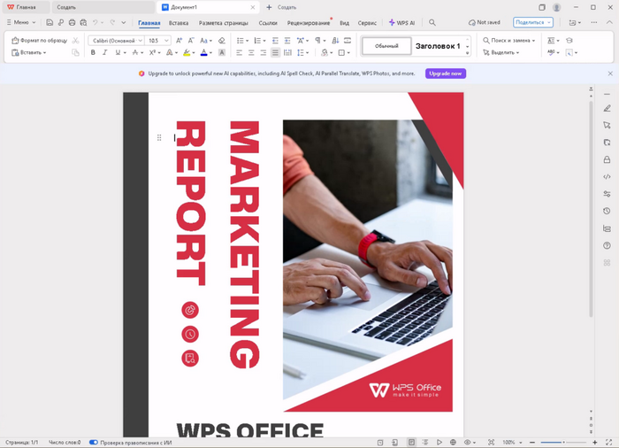619x448 pixels.
Task: Click the search magnifier icon in menu bar
Action: pyautogui.click(x=432, y=22)
